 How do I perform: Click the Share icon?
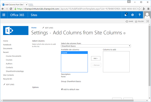click(129, 22)
